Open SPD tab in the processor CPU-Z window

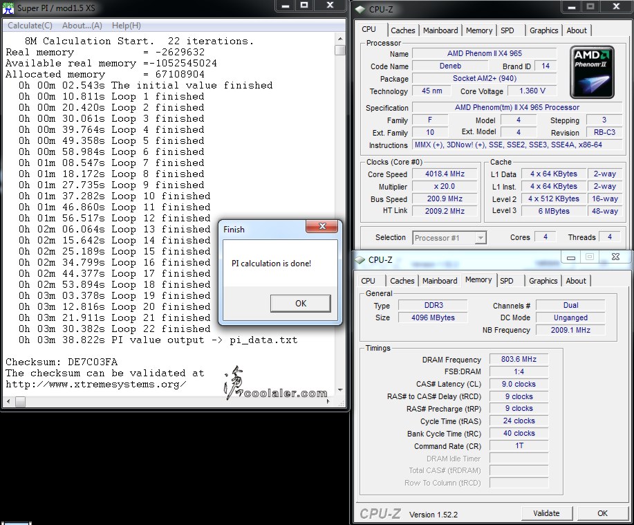pyautogui.click(x=507, y=30)
